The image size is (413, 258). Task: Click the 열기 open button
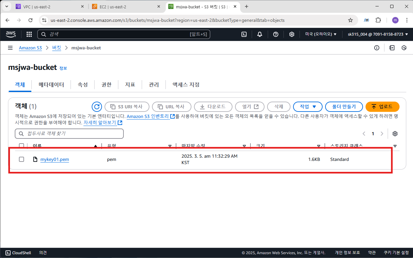point(250,107)
